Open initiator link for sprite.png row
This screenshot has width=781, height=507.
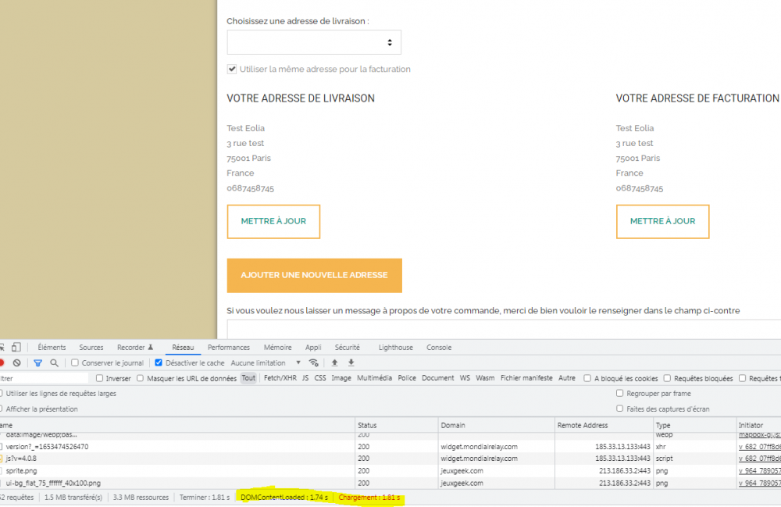pyautogui.click(x=760, y=470)
